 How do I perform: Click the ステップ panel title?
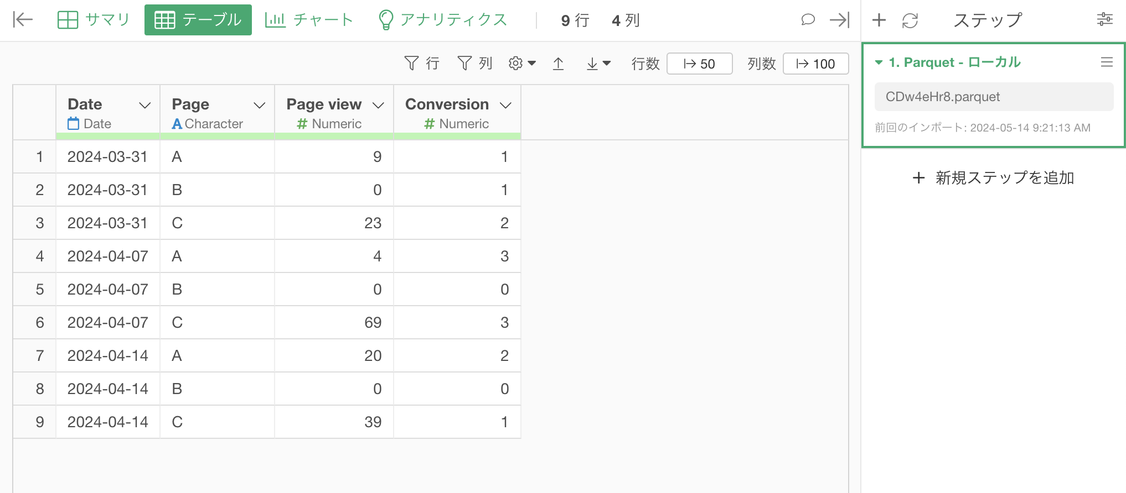pos(987,20)
